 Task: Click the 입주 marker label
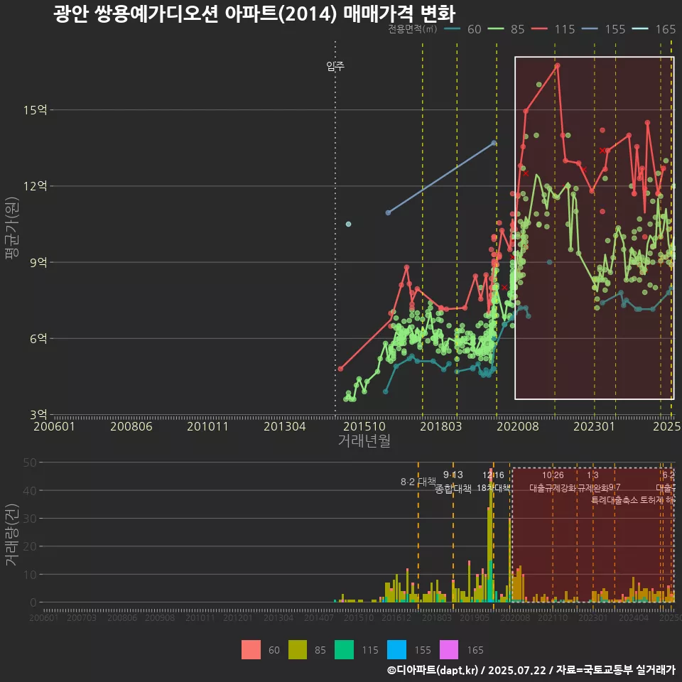pos(335,66)
